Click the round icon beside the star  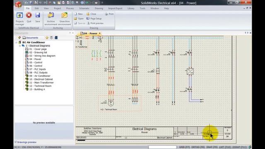pos(51,38)
